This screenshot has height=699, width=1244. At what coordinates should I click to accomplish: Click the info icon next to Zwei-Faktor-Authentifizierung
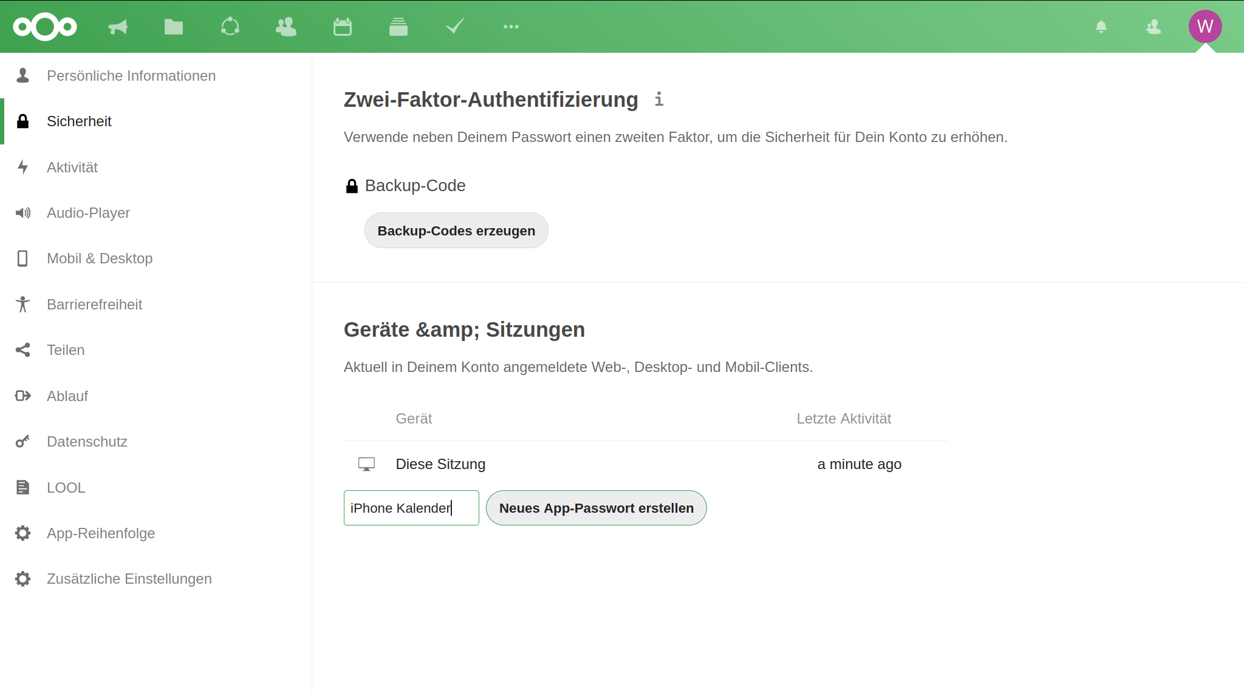[659, 99]
